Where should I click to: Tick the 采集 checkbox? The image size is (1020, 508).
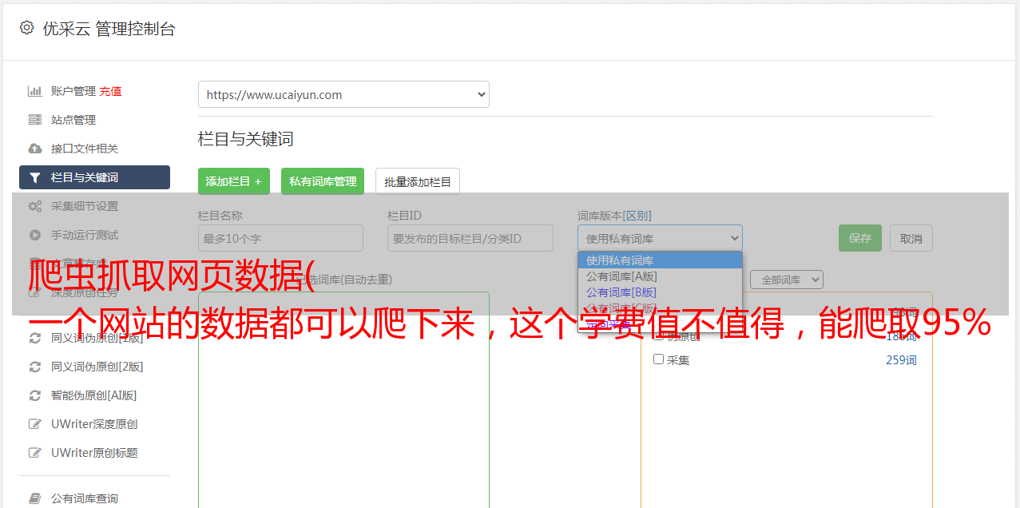[658, 359]
